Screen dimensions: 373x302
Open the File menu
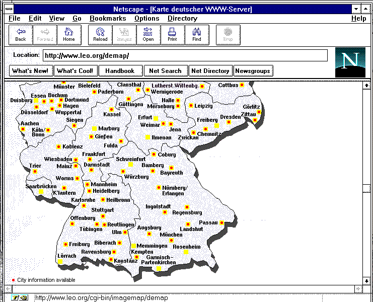click(15, 18)
